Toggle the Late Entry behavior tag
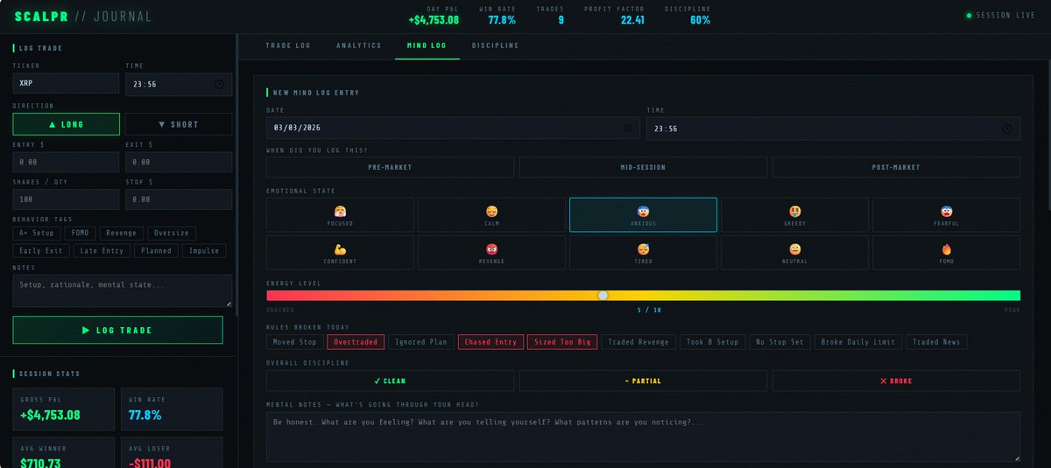The image size is (1051, 468). (x=100, y=251)
